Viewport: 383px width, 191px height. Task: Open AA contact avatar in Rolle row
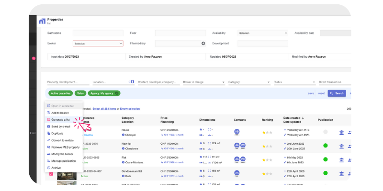pyautogui.click(x=237, y=173)
